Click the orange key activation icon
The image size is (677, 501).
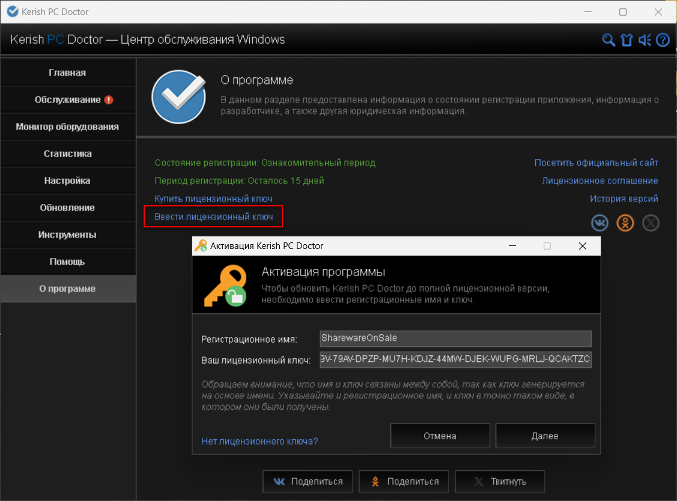click(225, 286)
